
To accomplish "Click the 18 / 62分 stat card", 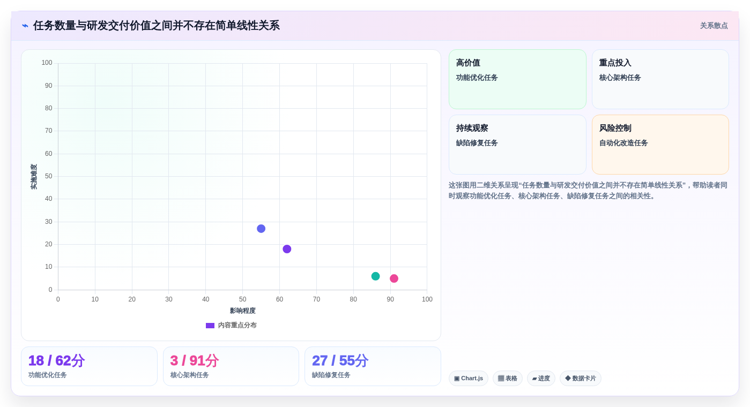I will click(x=89, y=366).
